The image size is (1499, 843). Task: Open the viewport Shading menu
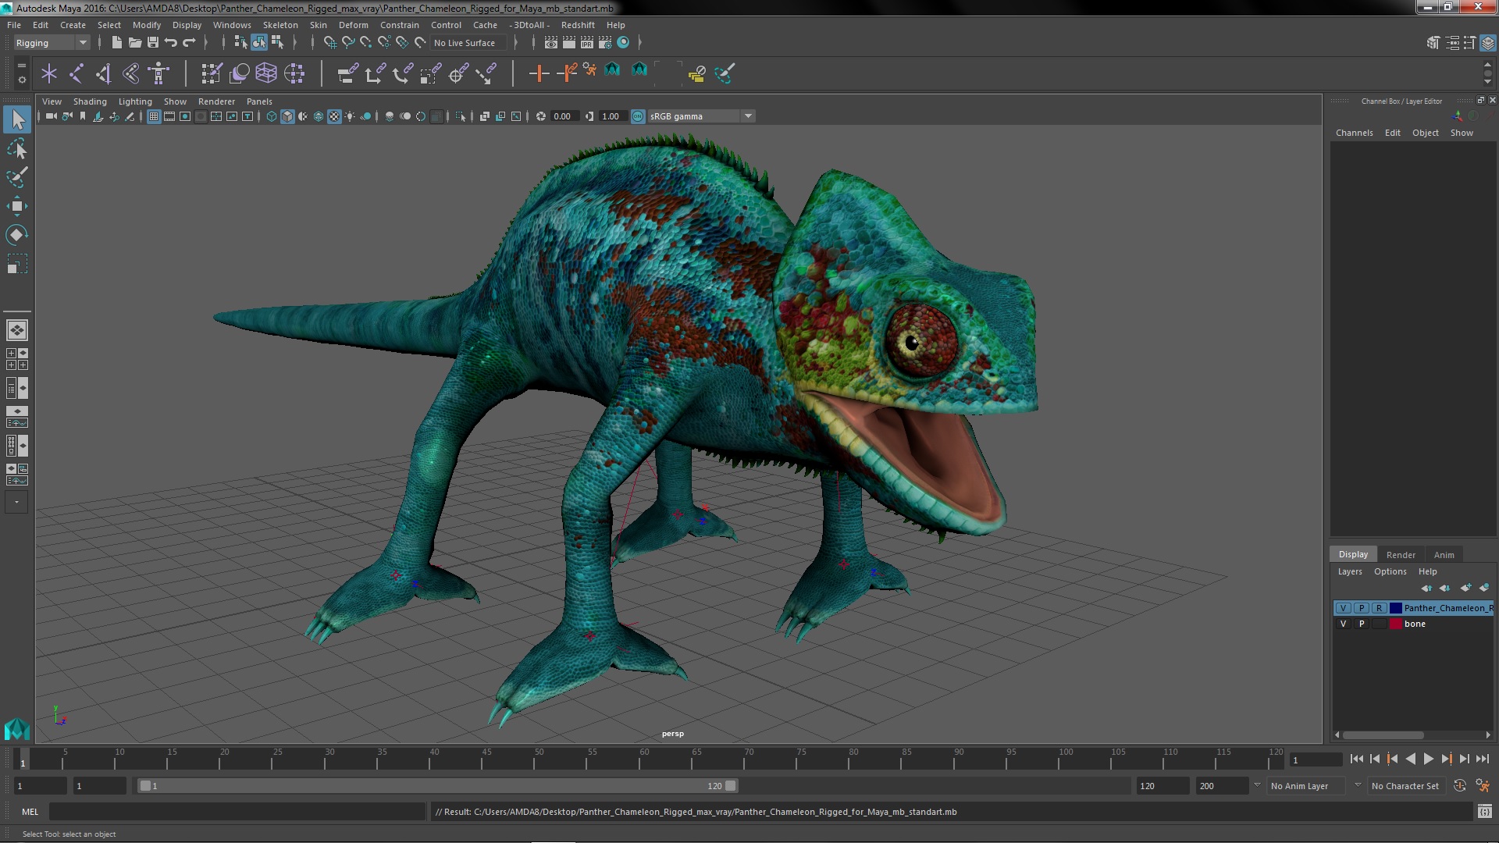(90, 101)
